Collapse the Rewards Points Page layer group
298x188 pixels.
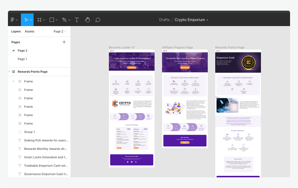click(x=9, y=72)
